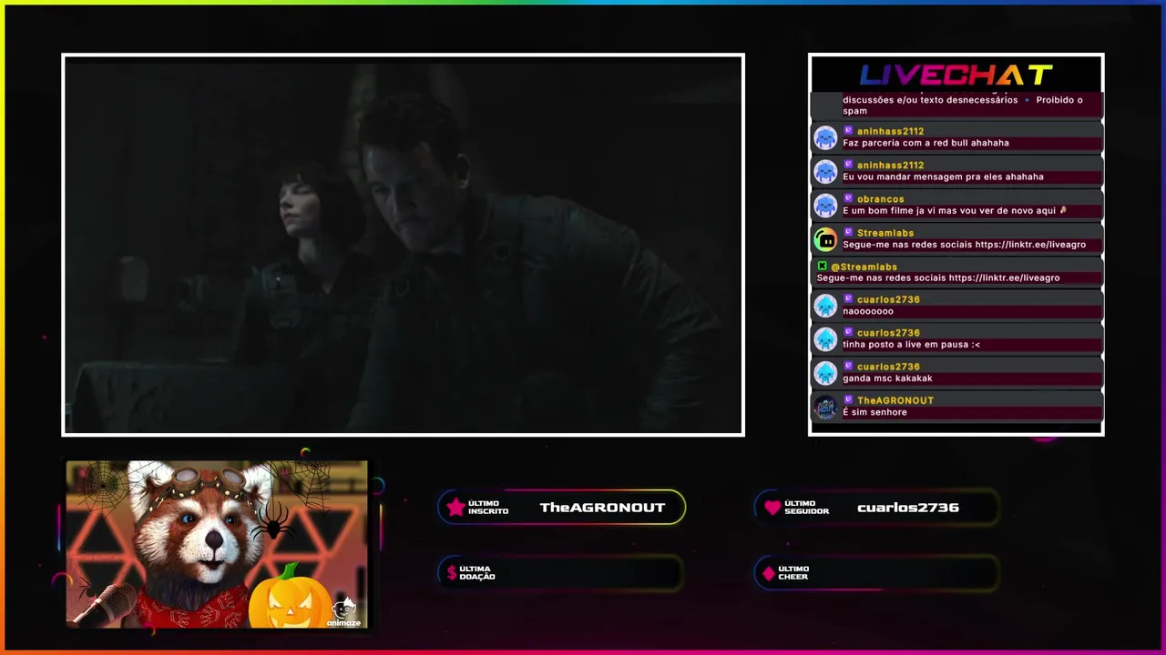Image resolution: width=1166 pixels, height=655 pixels.
Task: Click the diamond icon beside Último Cheer
Action: point(769,573)
